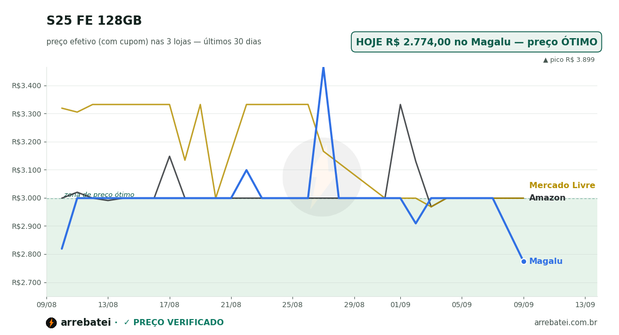This screenshot has height=335, width=619.
Task: Click the R$2.800 y-axis label
Action: point(26,254)
